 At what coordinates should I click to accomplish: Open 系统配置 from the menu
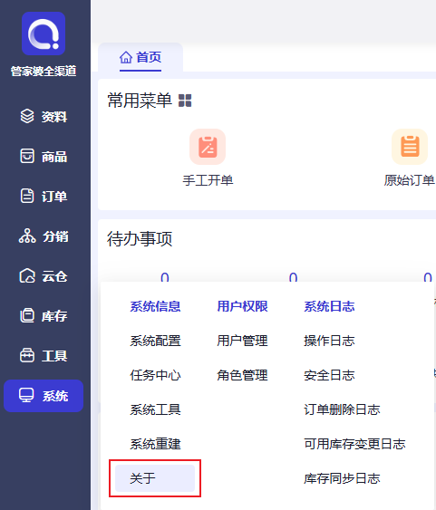pos(156,341)
